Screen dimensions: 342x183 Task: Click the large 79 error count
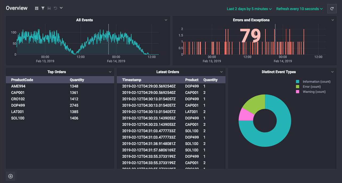tap(250, 35)
